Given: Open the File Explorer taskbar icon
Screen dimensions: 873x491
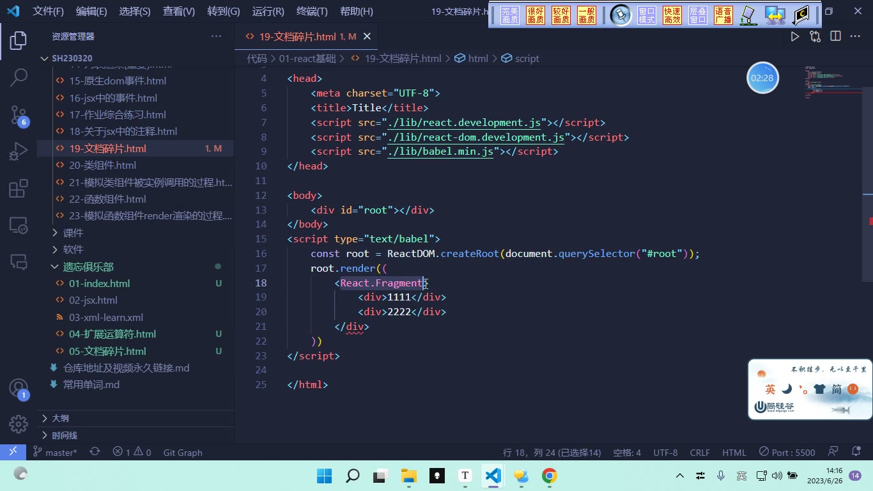Looking at the screenshot, I should (409, 476).
